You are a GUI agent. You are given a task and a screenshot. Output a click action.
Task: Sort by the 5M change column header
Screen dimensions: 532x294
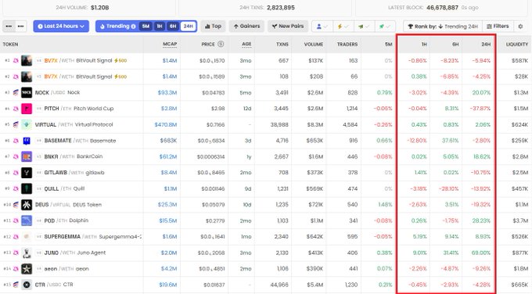(x=389, y=44)
